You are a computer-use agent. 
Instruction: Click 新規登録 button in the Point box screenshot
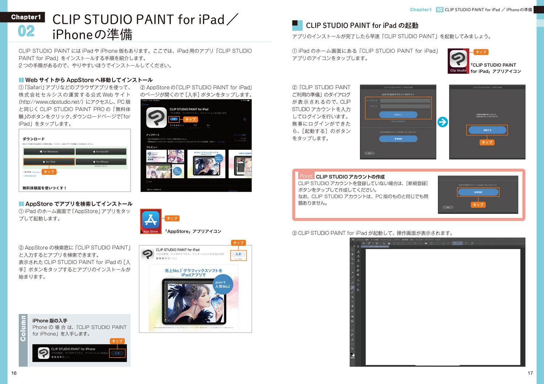coord(478,192)
